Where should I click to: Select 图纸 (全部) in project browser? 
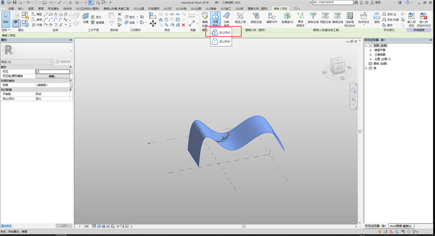click(x=381, y=64)
